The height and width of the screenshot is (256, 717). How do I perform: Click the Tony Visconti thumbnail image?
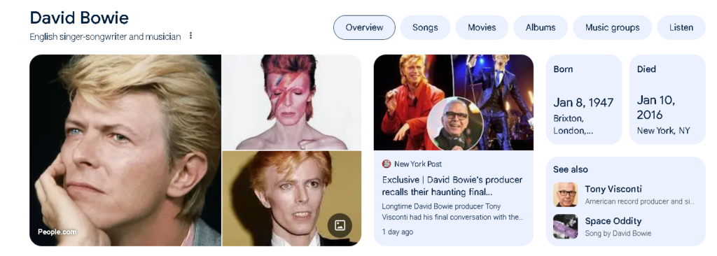(x=565, y=194)
